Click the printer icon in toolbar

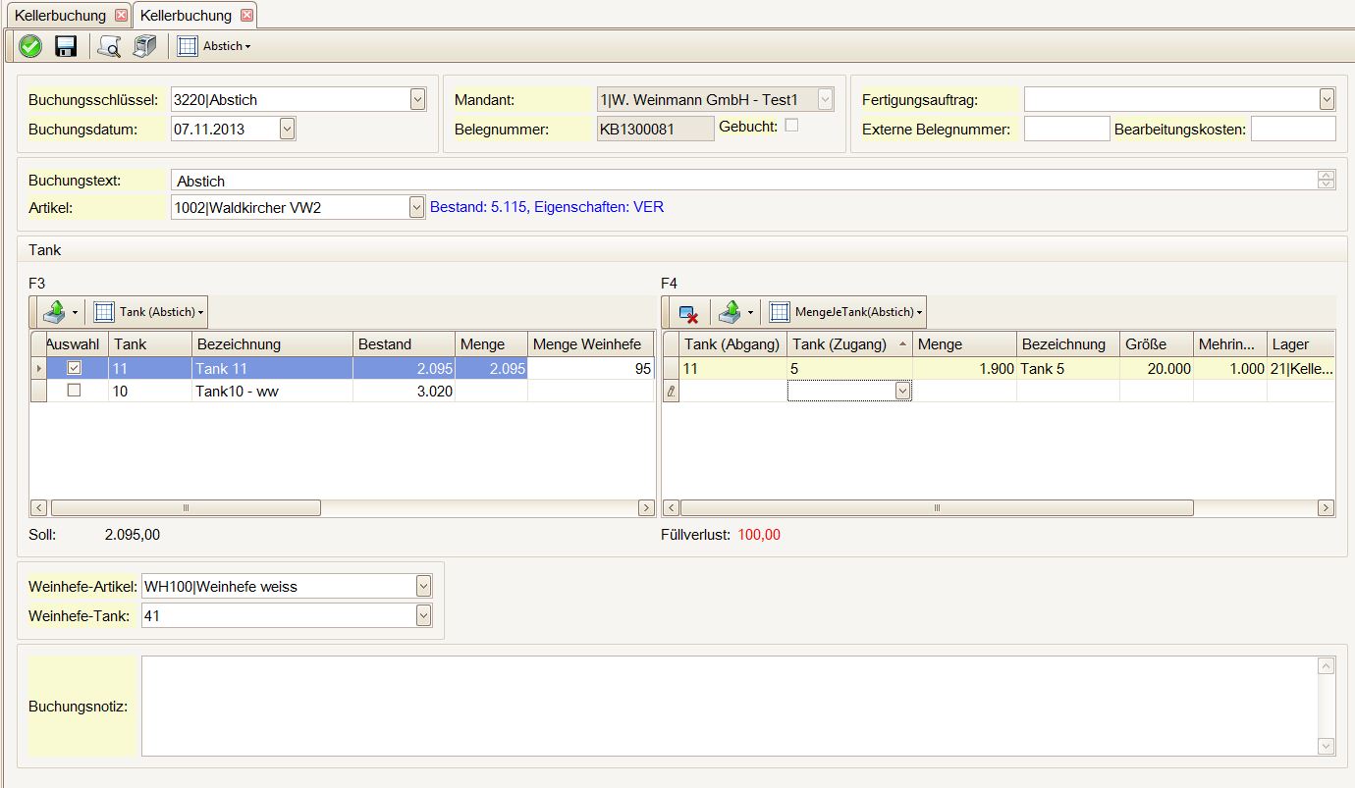click(144, 46)
